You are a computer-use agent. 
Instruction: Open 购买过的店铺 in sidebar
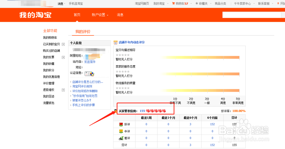[x=51, y=51]
